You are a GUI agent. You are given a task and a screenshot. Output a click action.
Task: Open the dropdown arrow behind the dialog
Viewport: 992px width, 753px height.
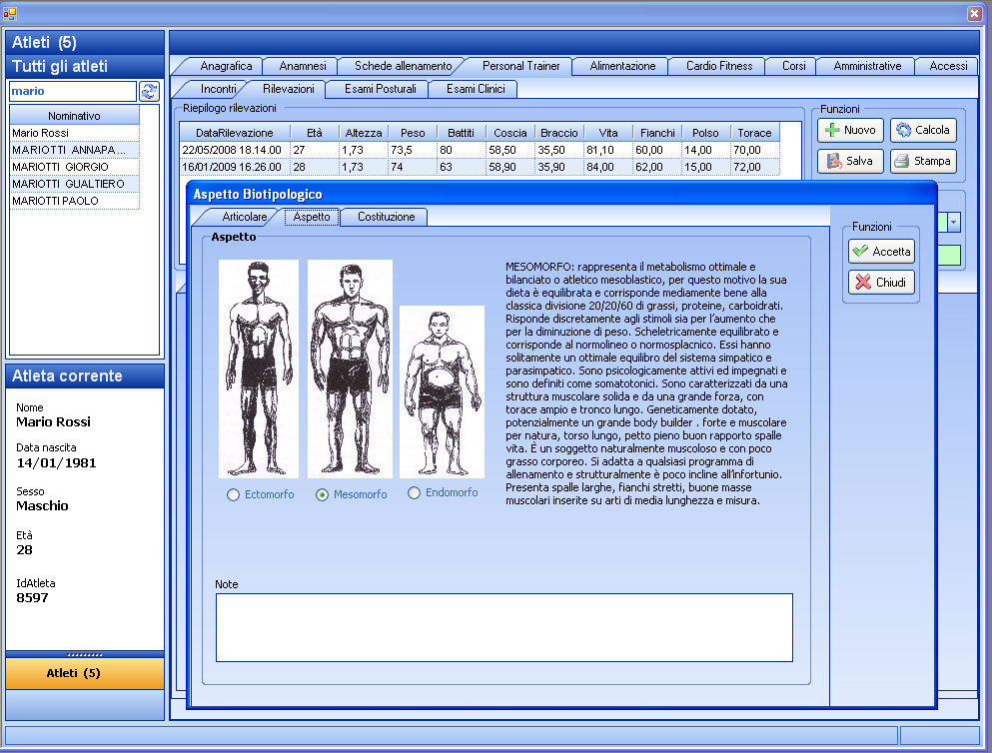pos(954,222)
